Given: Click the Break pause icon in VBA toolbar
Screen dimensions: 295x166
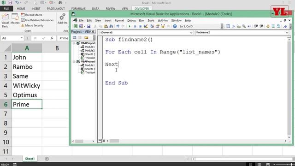Looking at the screenshot, I should point(135,26).
